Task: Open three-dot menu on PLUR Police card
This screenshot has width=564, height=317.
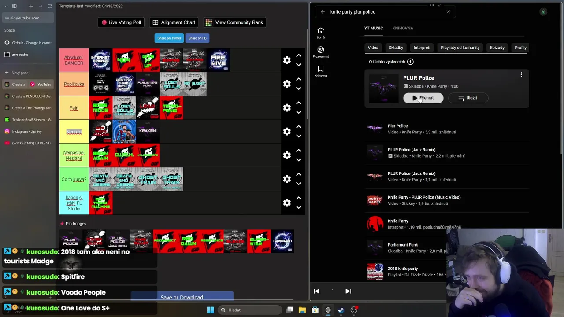Action: 521,75
